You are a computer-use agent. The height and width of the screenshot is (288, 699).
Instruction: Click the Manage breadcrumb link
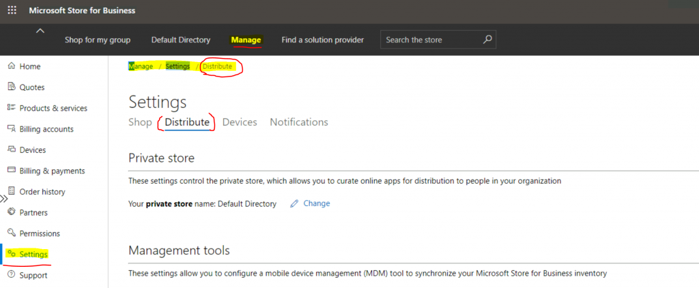141,66
